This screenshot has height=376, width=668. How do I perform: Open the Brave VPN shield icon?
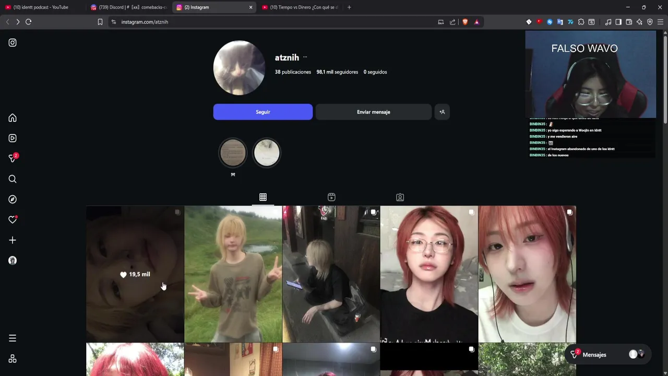click(650, 22)
